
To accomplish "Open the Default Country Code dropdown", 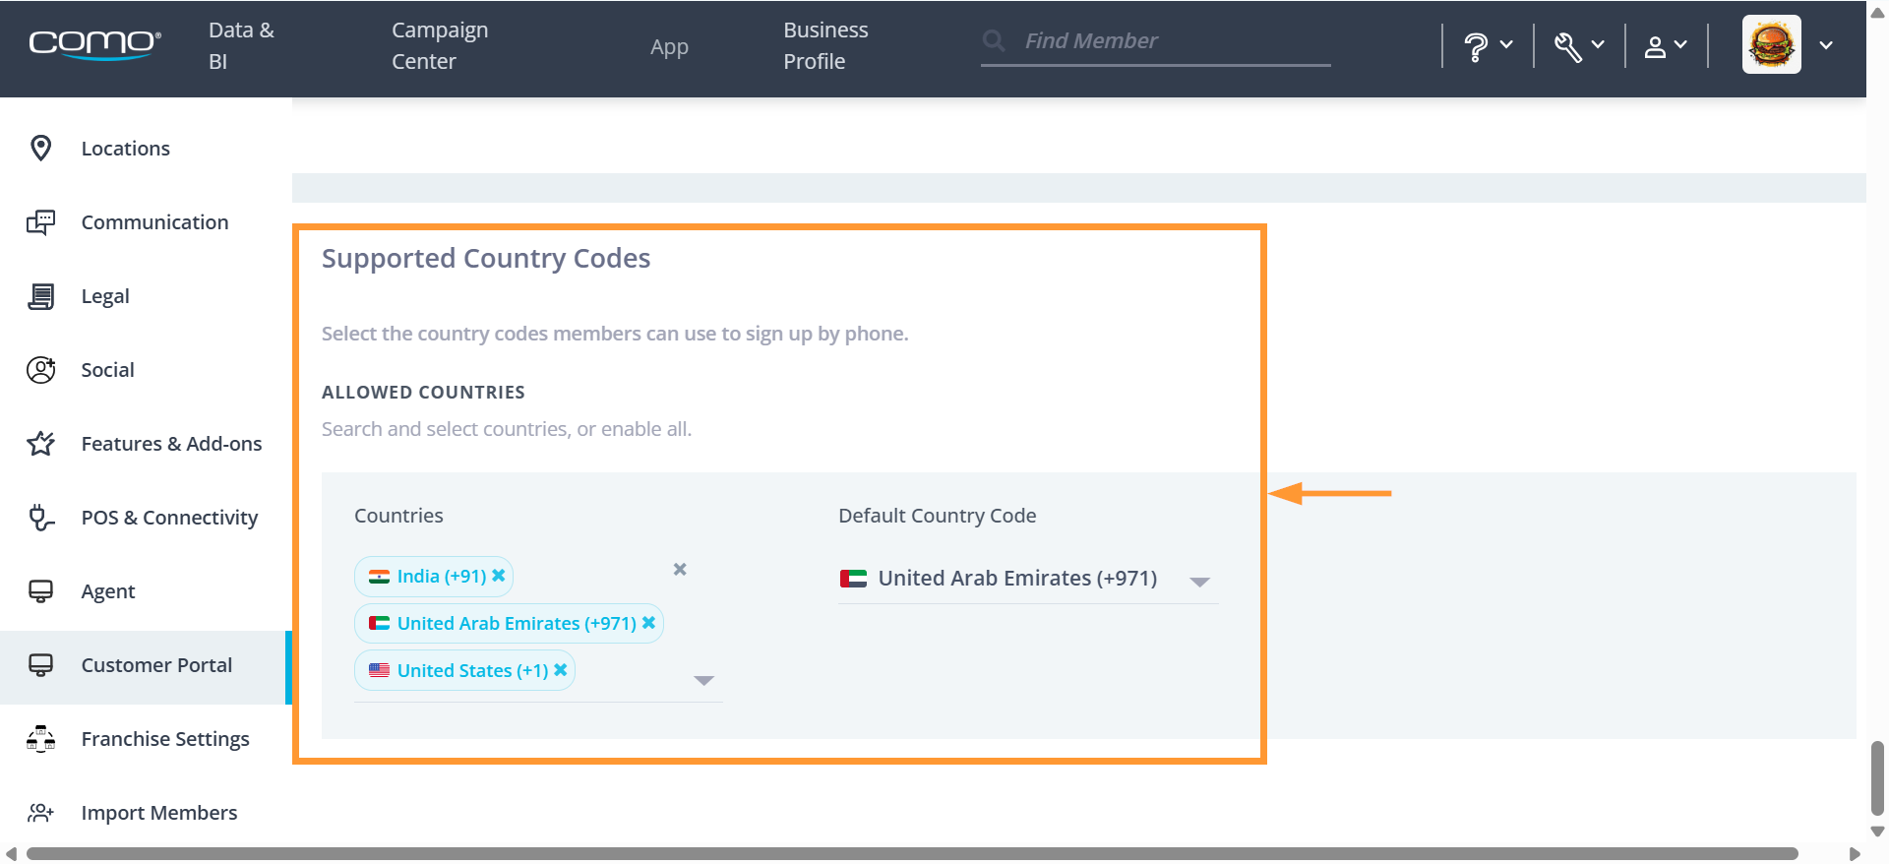I will pos(1027,579).
